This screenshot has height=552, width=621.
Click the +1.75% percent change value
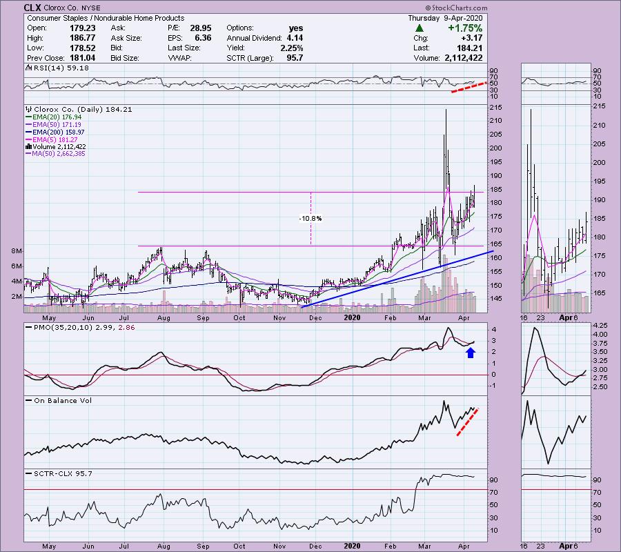(x=465, y=28)
